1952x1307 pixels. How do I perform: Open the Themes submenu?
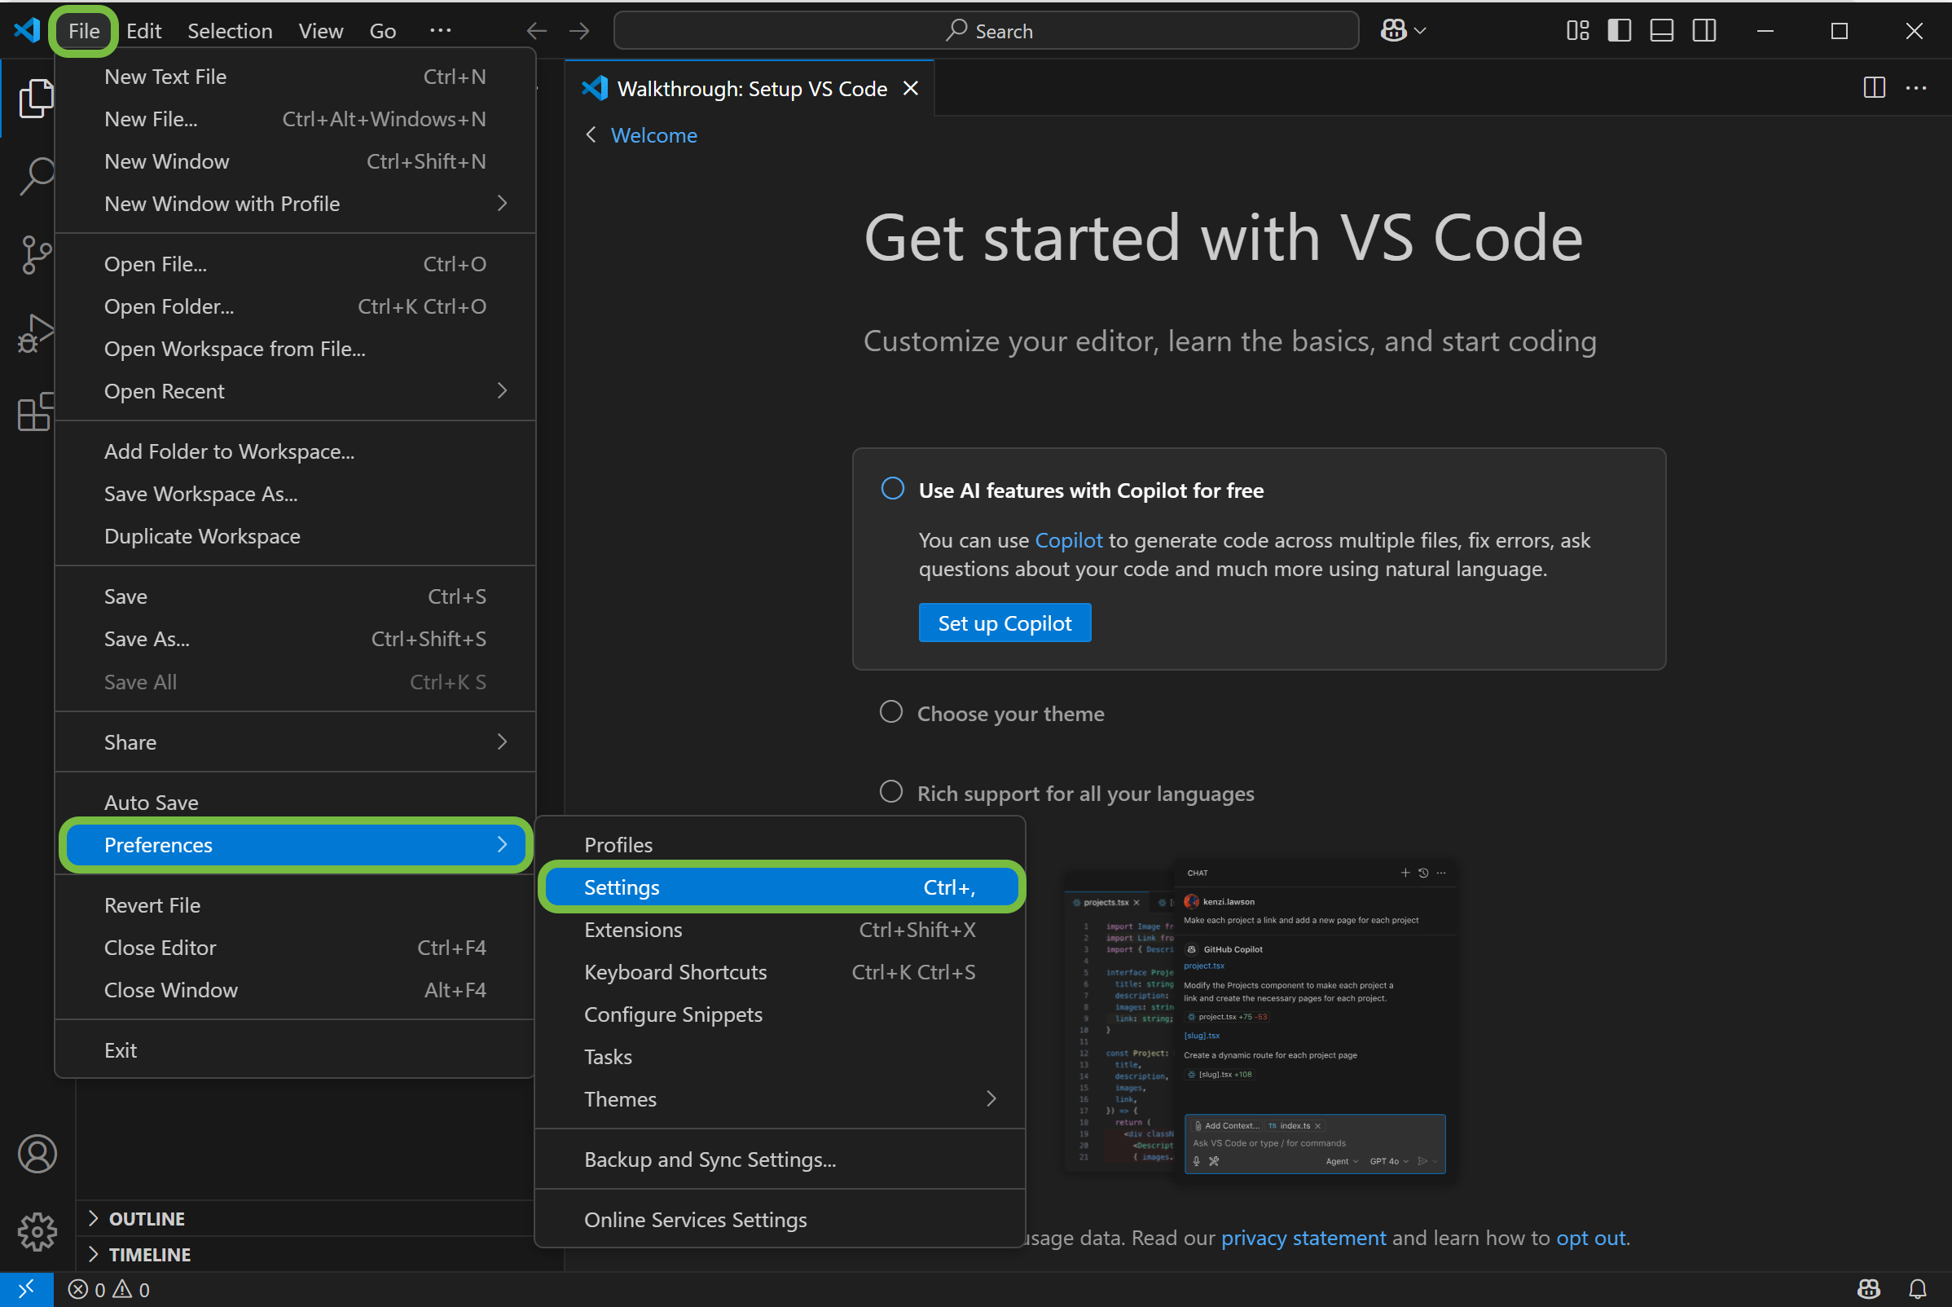779,1098
